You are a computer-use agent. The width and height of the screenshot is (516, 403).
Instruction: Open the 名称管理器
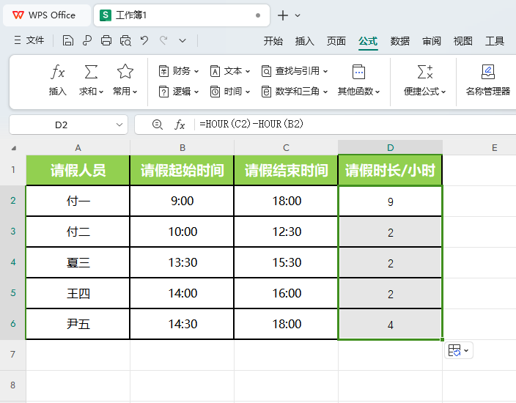pos(487,81)
